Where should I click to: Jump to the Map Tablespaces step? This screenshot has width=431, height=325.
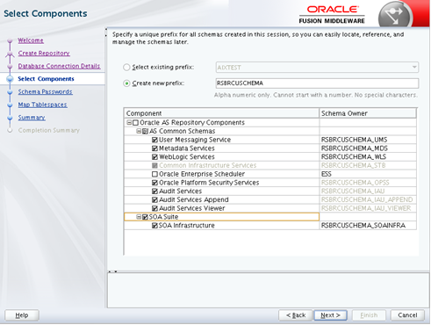[x=42, y=105]
